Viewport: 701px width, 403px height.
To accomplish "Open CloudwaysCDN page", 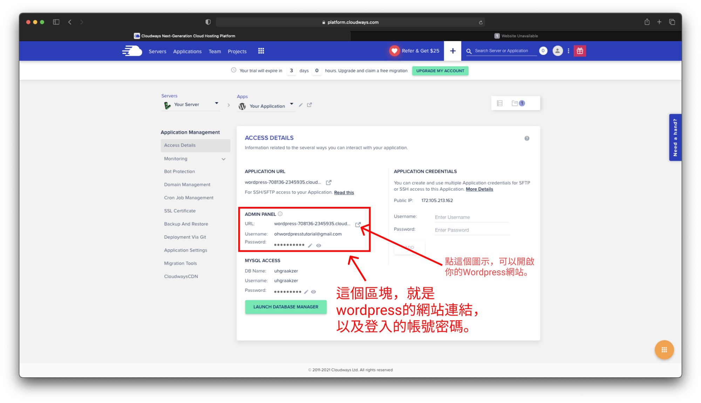I will tap(181, 276).
